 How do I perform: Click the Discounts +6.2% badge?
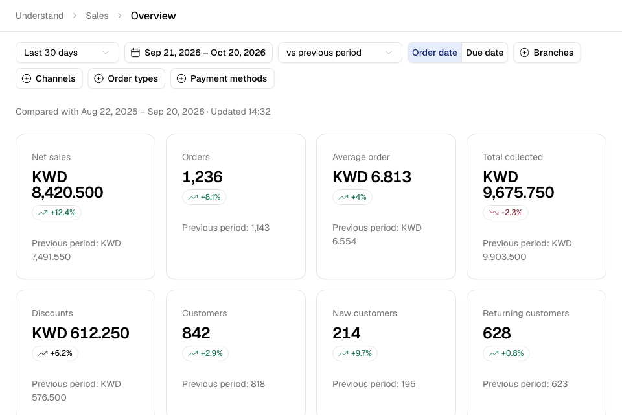pyautogui.click(x=55, y=353)
